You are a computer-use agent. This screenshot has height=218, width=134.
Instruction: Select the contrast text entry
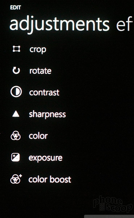[44, 92]
